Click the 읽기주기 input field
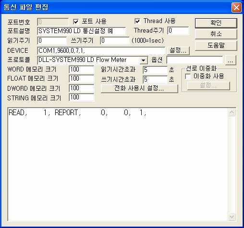Image resolution: width=244 pixels, height=228 pixels. [x=52, y=41]
